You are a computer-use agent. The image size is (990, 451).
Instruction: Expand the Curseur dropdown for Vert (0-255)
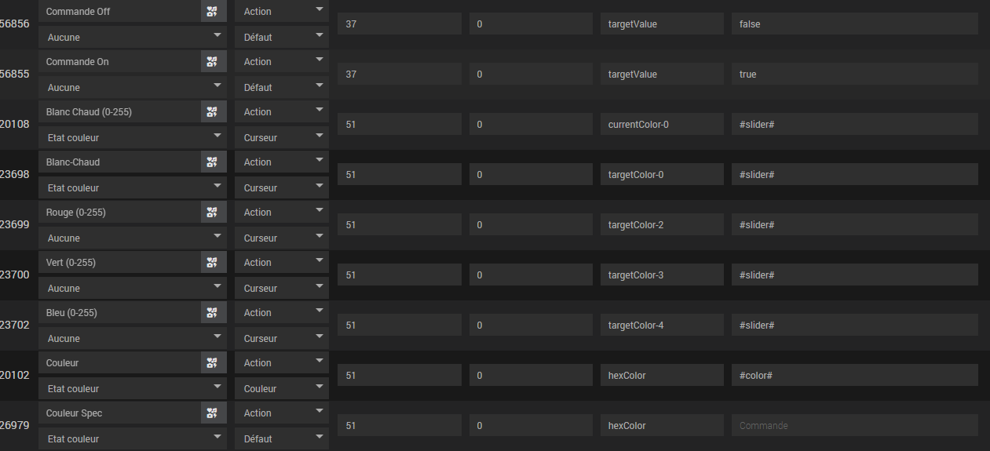coord(282,288)
